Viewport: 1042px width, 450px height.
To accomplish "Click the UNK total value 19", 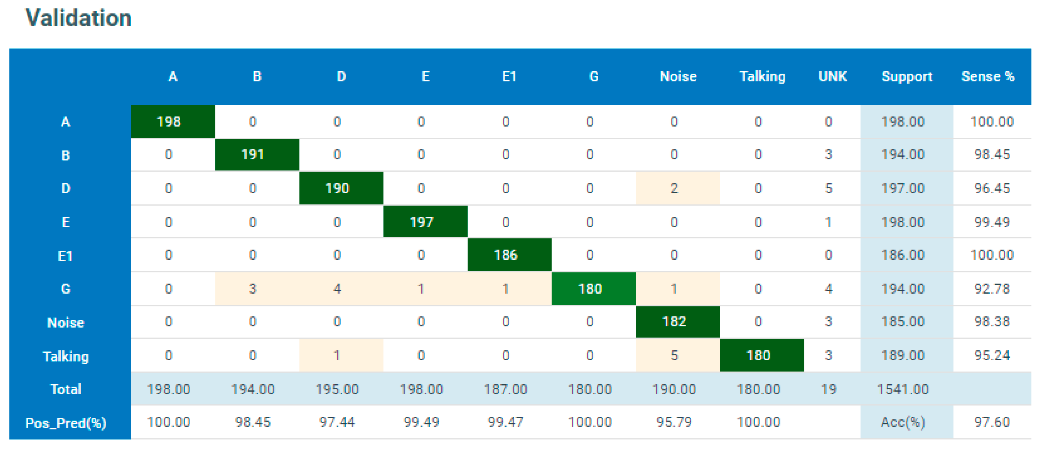I will 828,389.
